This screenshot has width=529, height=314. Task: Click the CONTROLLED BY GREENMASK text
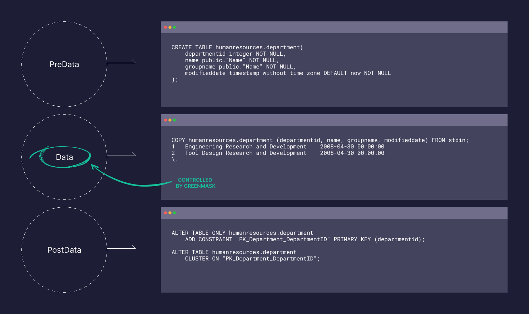(x=196, y=183)
